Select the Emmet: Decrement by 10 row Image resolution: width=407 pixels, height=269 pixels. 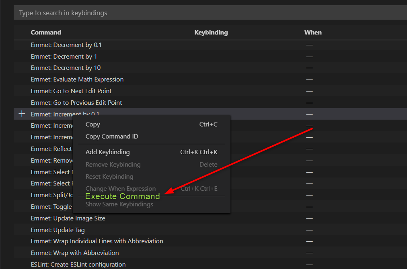point(210,67)
